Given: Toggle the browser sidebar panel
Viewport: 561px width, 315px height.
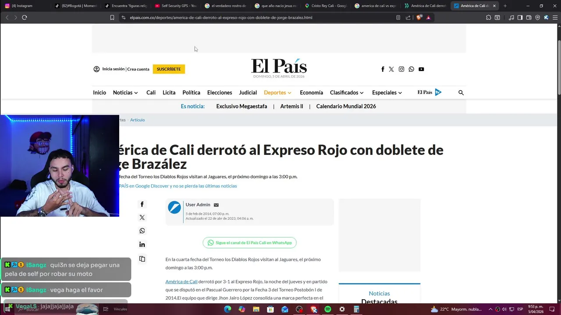Looking at the screenshot, I should pos(520,17).
